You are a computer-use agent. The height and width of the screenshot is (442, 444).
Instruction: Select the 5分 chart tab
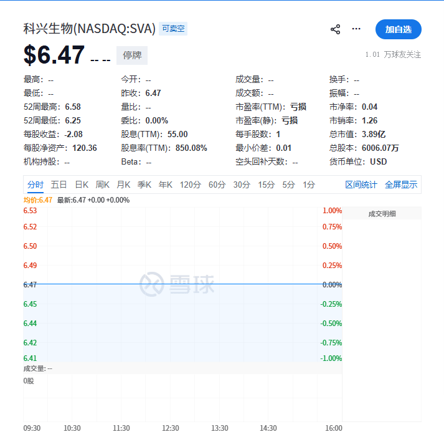pos(288,185)
